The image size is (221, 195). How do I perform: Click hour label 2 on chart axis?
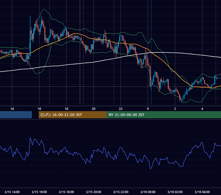(175, 109)
